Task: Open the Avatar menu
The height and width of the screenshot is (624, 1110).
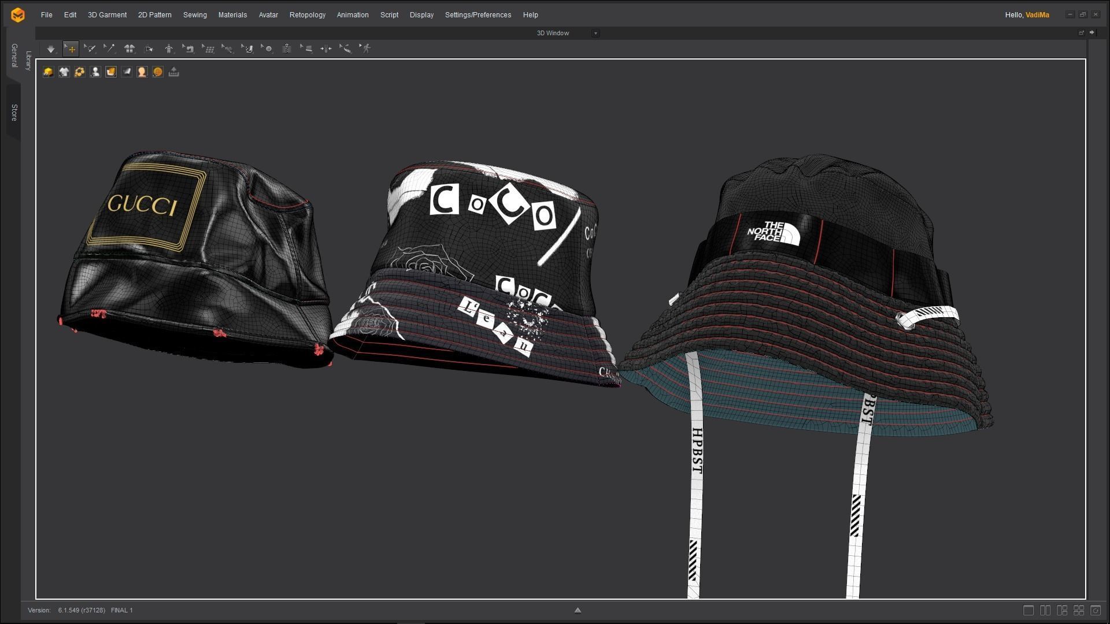Action: [268, 15]
